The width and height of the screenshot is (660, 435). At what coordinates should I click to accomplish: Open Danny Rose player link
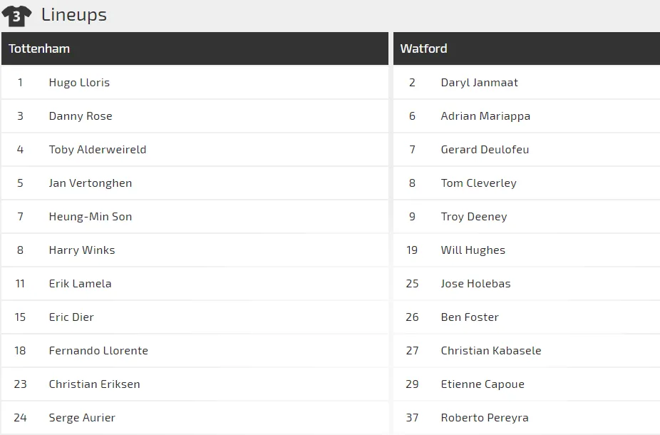coord(81,116)
